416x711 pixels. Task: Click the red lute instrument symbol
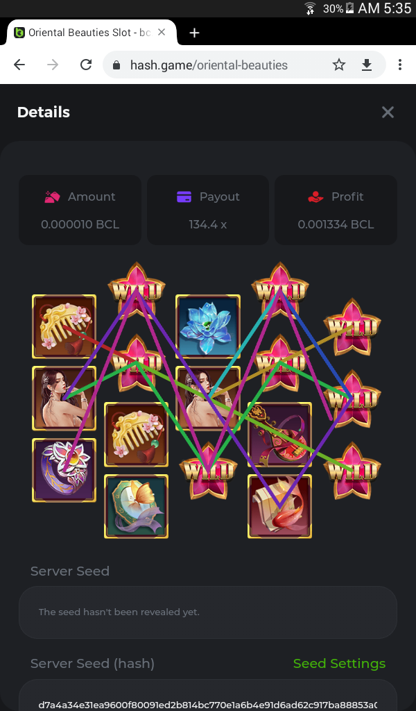point(279,435)
